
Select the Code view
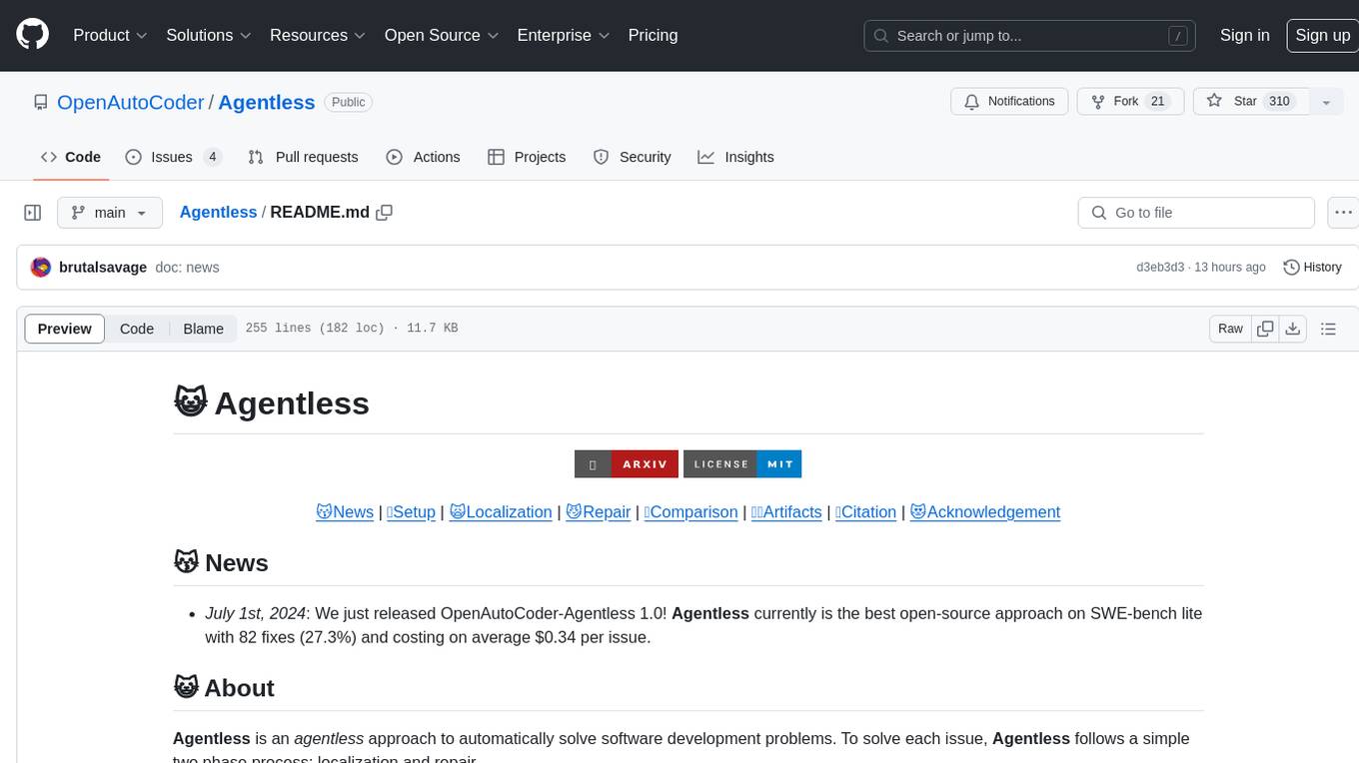pos(137,329)
